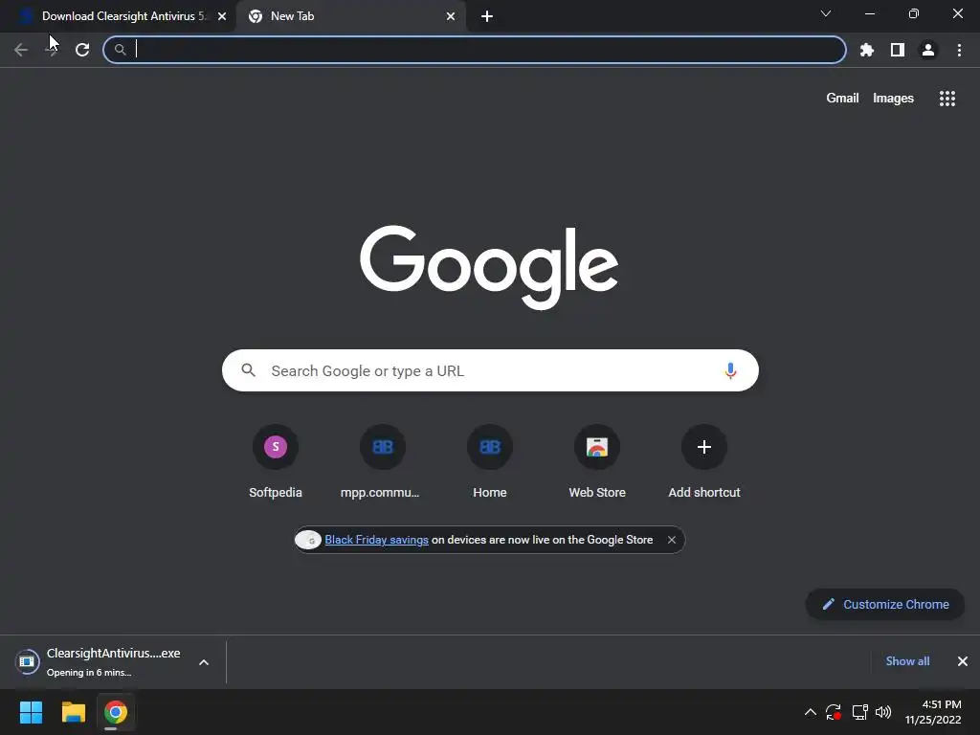Open the Extensions puzzle icon
The height and width of the screenshot is (735, 980).
pyautogui.click(x=867, y=50)
